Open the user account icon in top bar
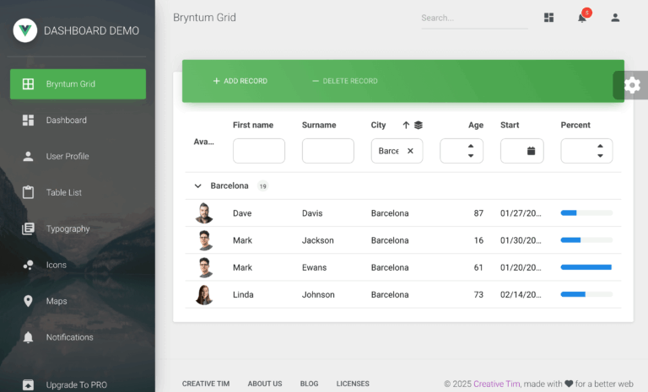Viewport: 648px width, 392px height. click(x=615, y=18)
